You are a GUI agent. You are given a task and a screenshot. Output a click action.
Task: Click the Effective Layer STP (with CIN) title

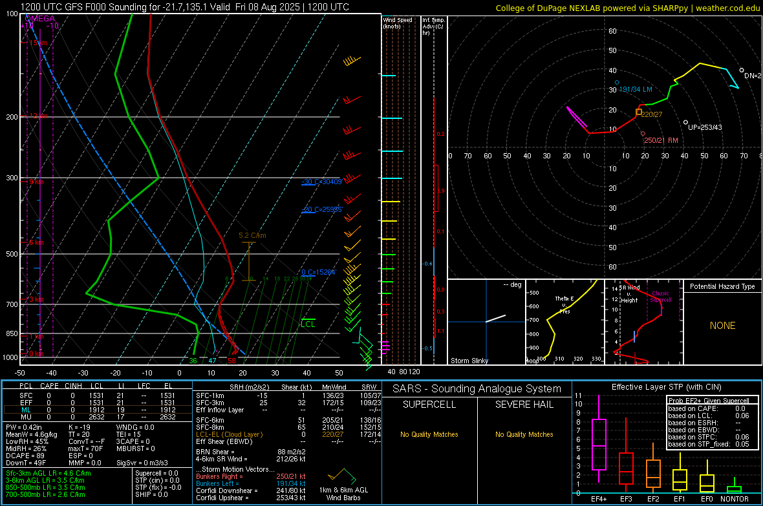coord(666,387)
